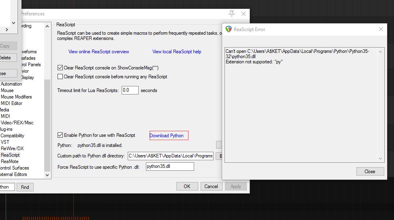Click Cancel in the Preferences dialog

coord(211,186)
